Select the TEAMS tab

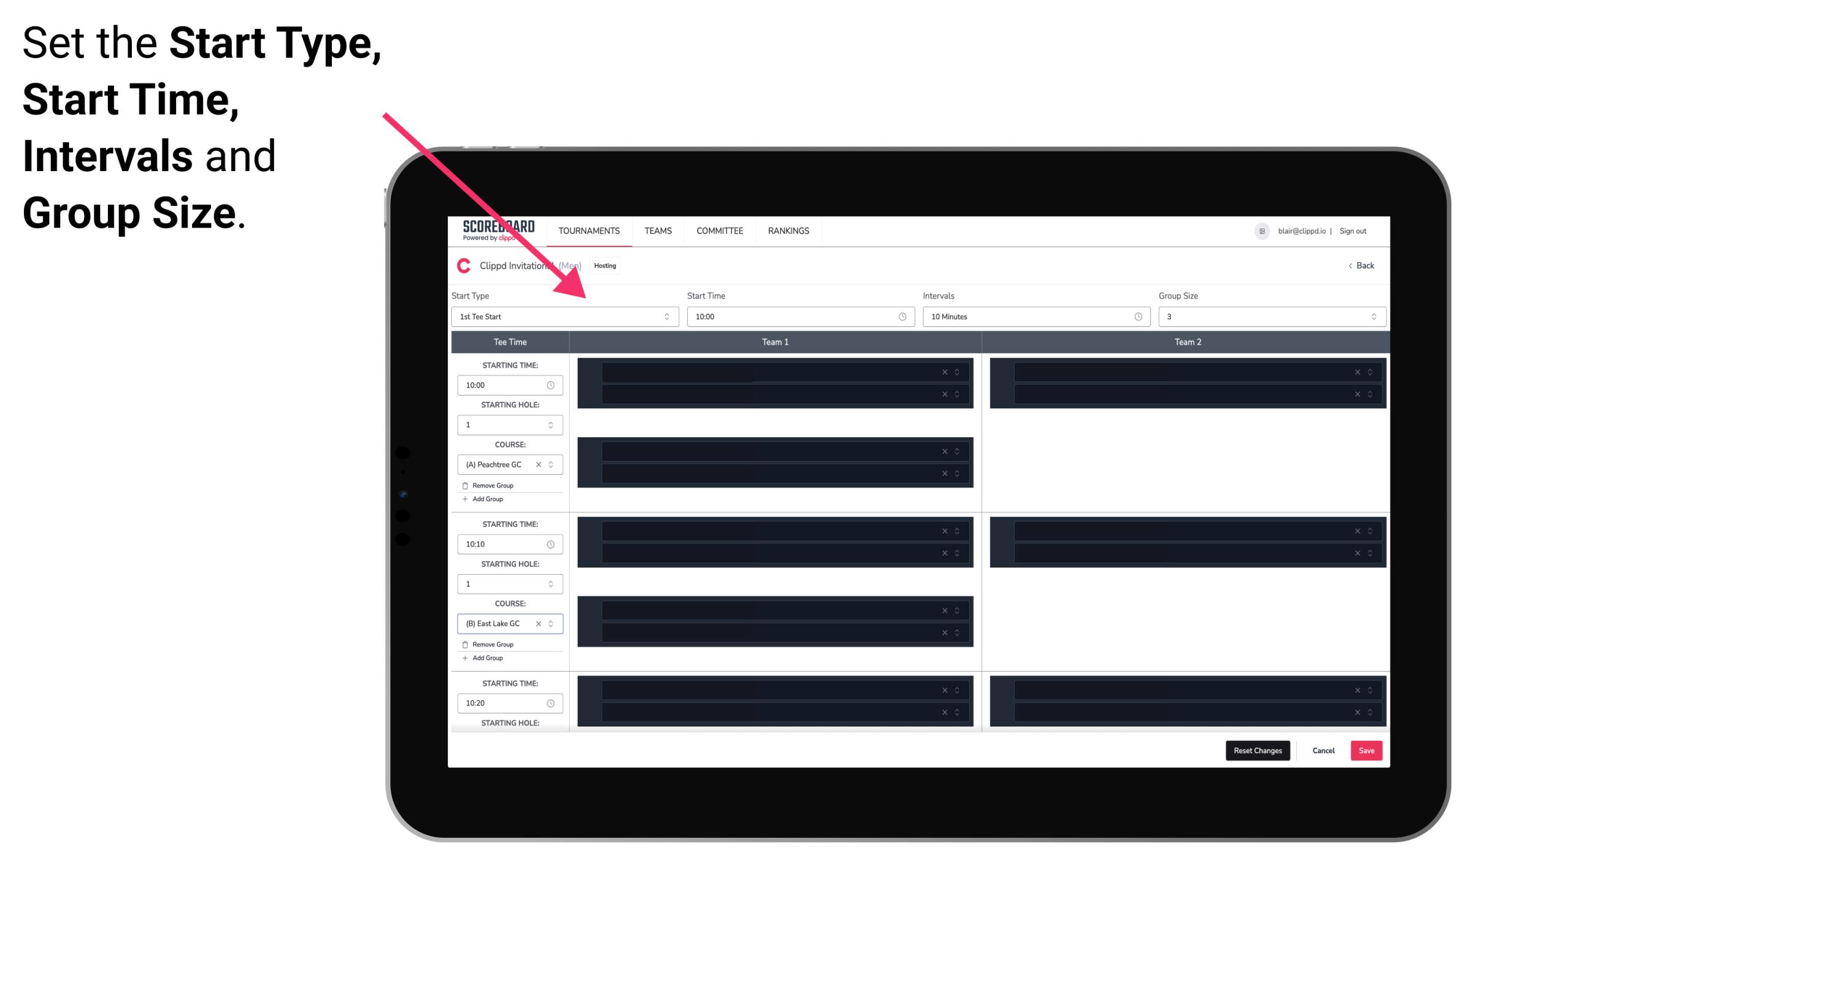pos(658,231)
